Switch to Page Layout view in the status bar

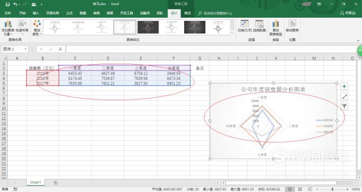(x=300, y=189)
